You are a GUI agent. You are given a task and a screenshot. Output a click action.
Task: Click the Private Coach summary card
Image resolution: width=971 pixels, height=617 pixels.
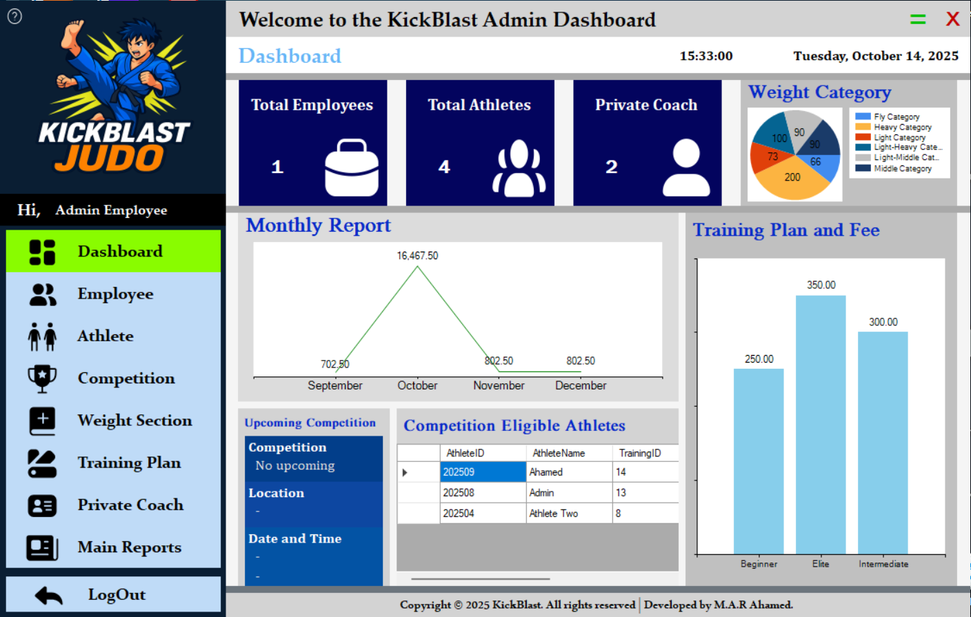647,143
